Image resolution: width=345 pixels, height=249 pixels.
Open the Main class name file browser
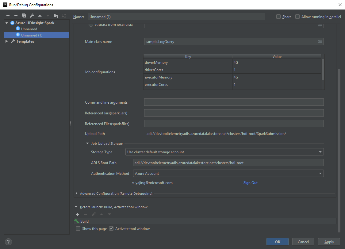click(320, 41)
